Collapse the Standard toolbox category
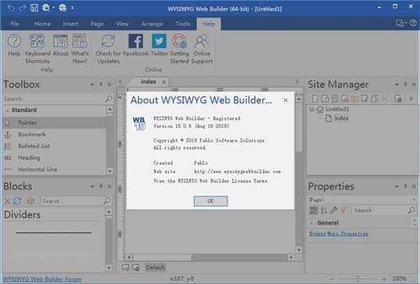The width and height of the screenshot is (420, 284). pos(7,111)
